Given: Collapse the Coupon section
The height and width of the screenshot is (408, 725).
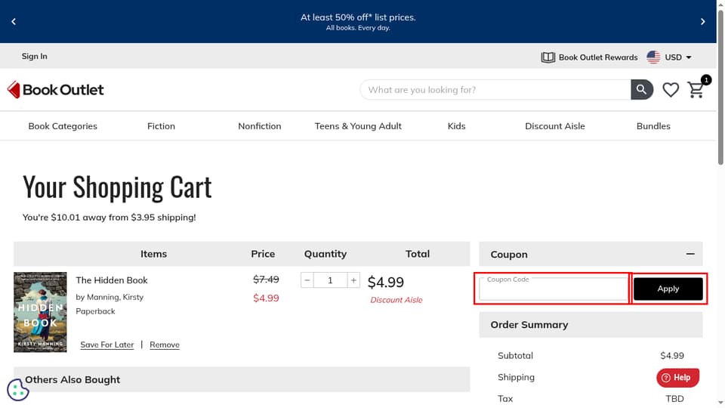Looking at the screenshot, I should pos(690,254).
